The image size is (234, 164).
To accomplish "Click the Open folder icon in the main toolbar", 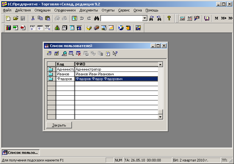I will (16, 18).
